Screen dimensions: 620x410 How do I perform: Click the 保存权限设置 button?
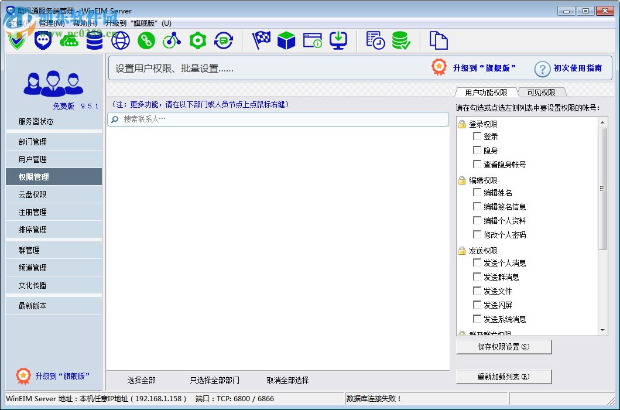(503, 346)
